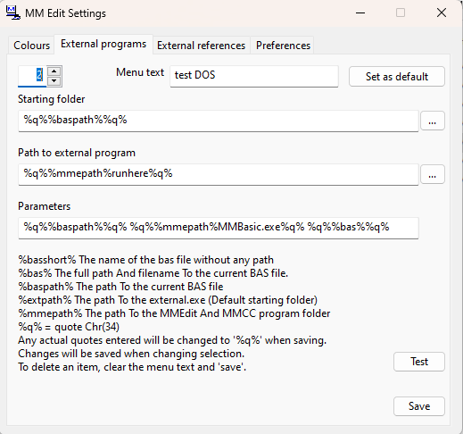Image resolution: width=463 pixels, height=434 pixels.
Task: Browse for external program path with ellipsis button
Action: (433, 174)
